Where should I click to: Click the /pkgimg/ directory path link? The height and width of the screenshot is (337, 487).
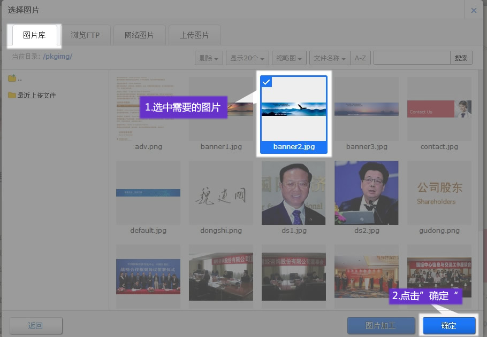[x=57, y=56]
